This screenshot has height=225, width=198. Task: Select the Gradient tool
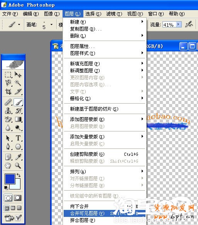tap(18, 119)
